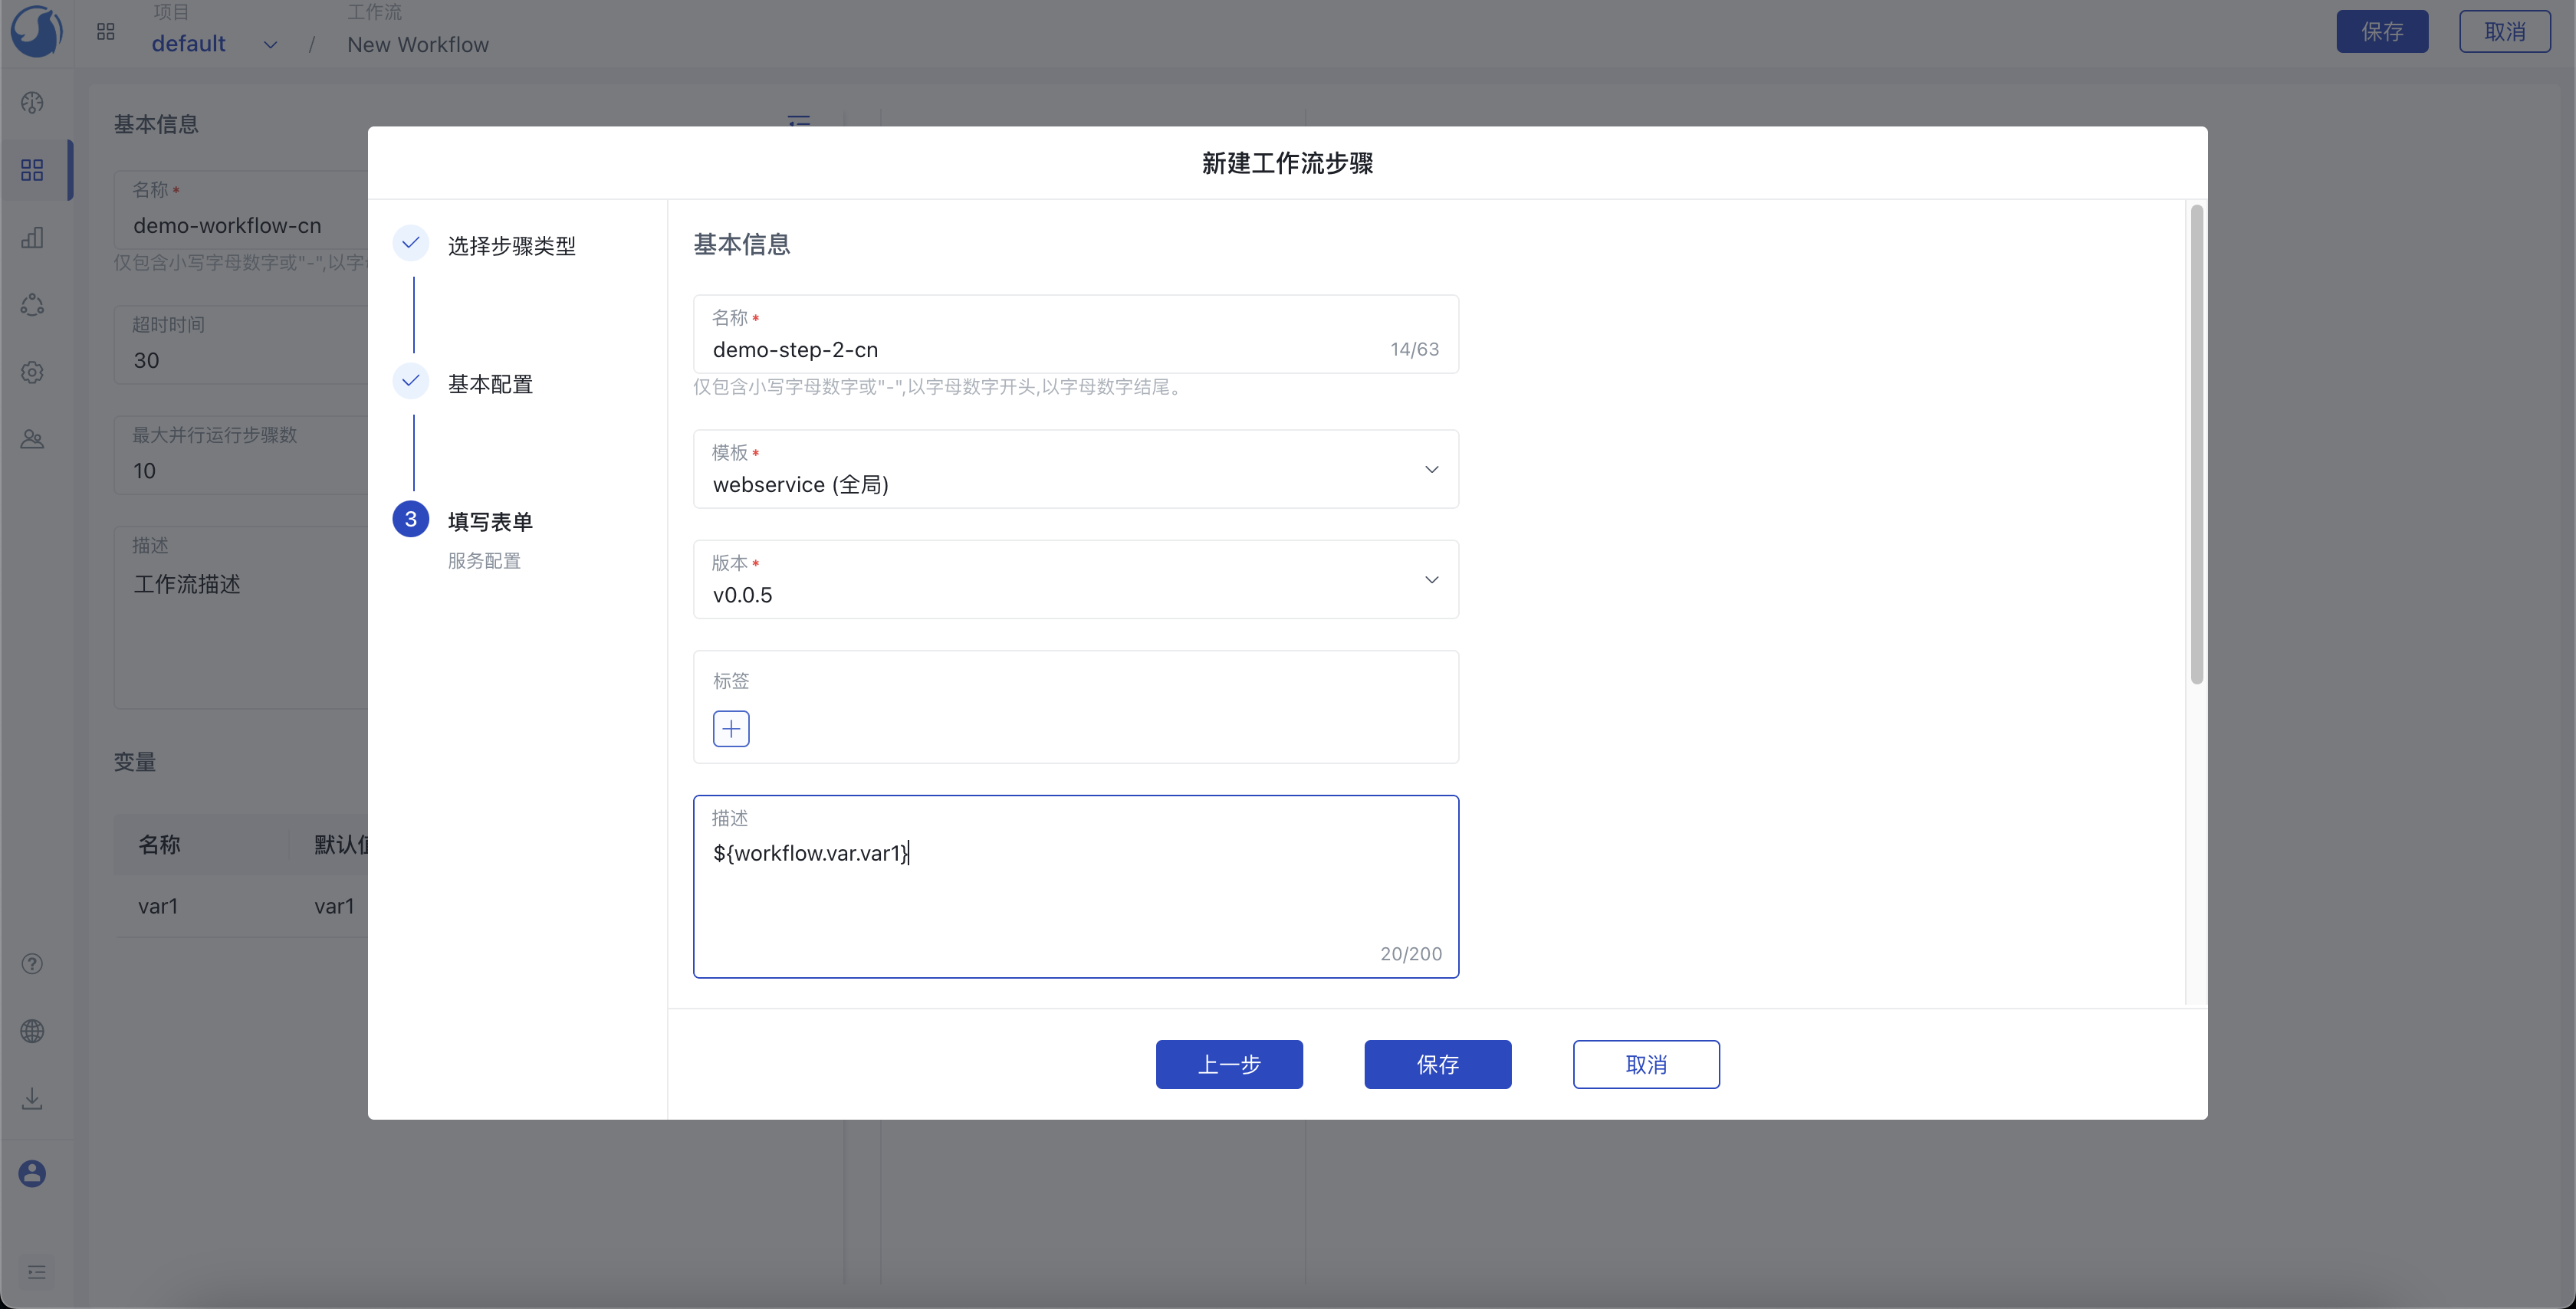This screenshot has width=2576, height=1309.
Task: Click var1 name cell in variables table
Action: (158, 906)
